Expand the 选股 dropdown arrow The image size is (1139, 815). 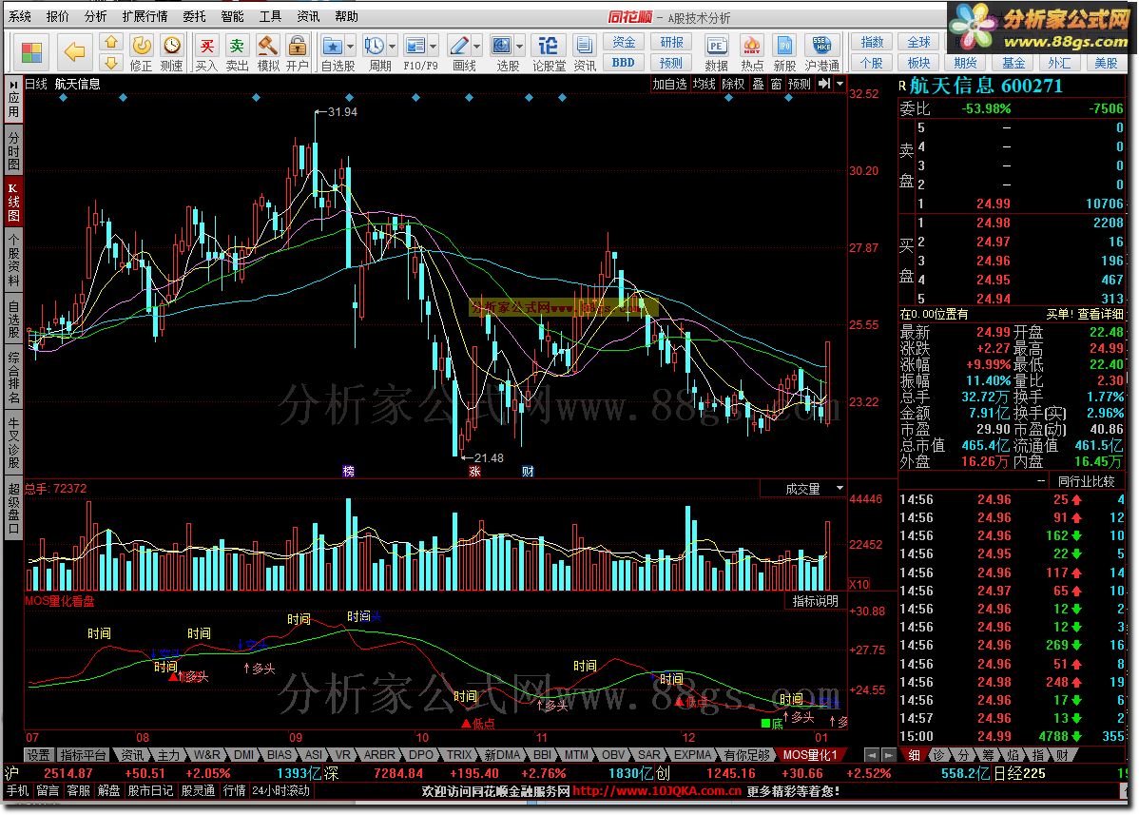pyautogui.click(x=519, y=47)
